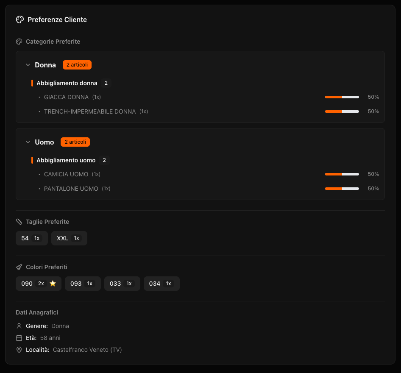
Task: Click the colors icon beside Colori Preferiti
Action: pos(19,267)
